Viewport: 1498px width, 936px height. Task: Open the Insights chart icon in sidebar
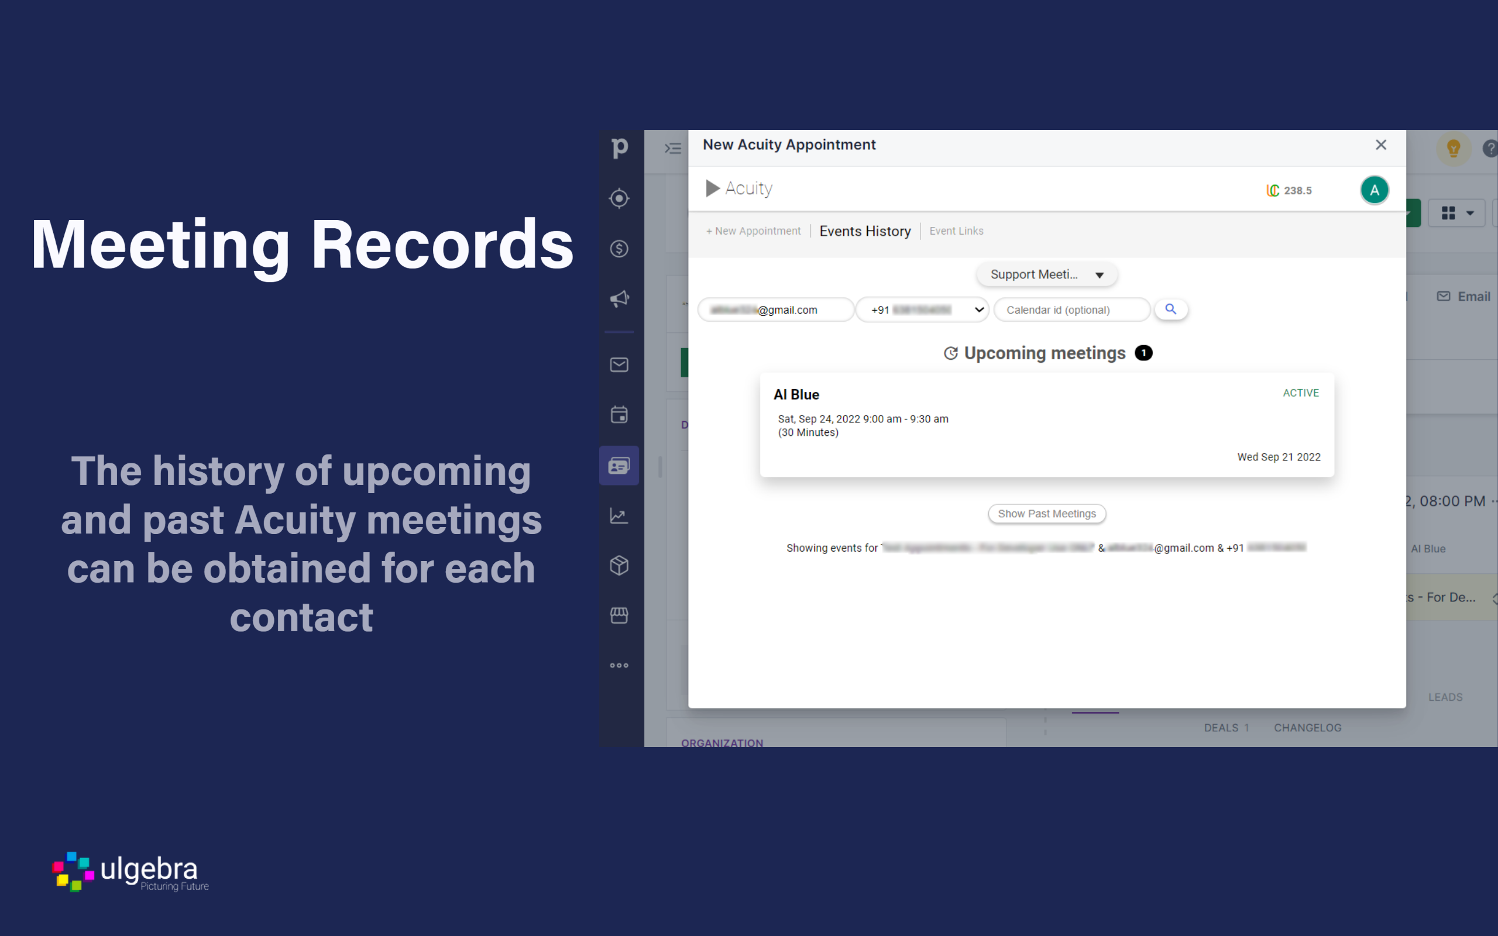coord(619,515)
